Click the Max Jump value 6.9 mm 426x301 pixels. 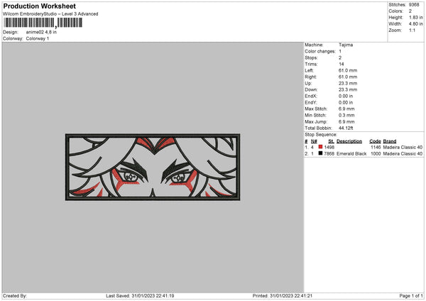[346, 122]
